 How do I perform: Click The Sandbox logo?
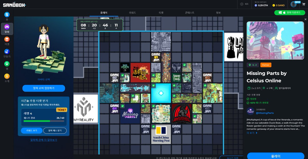pos(14,4)
